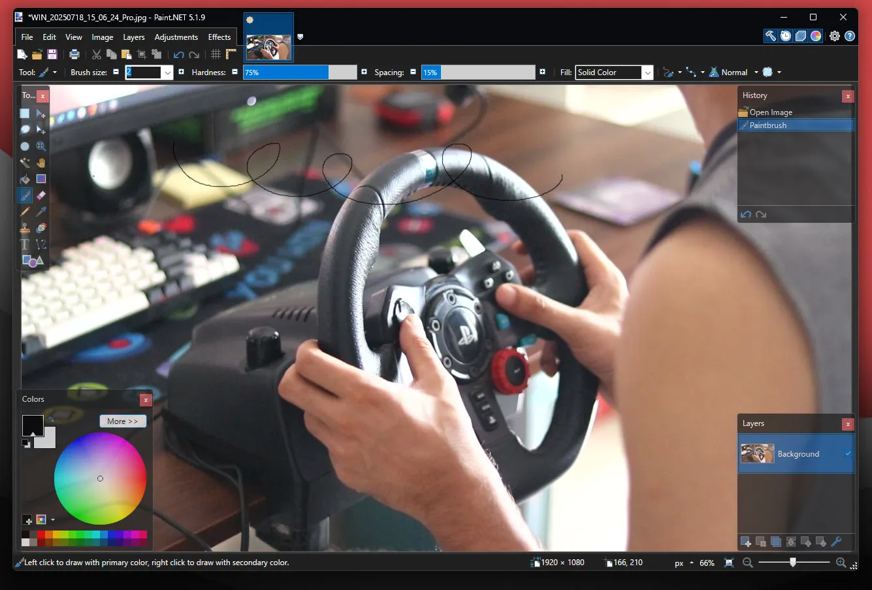Image resolution: width=872 pixels, height=590 pixels.
Task: Select the Eraser tool
Action: click(x=40, y=195)
